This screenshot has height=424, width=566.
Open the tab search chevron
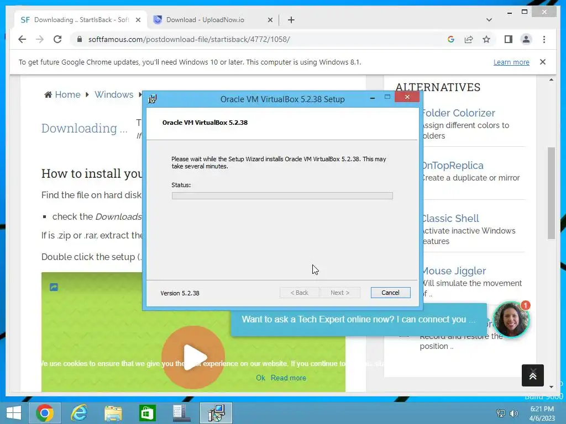point(489,20)
